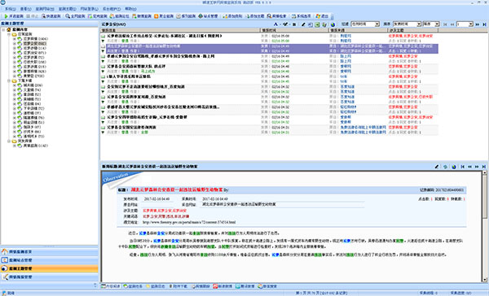The width and height of the screenshot is (489, 296).
Task: Open the 查看(V) menu
Action: 25,9
